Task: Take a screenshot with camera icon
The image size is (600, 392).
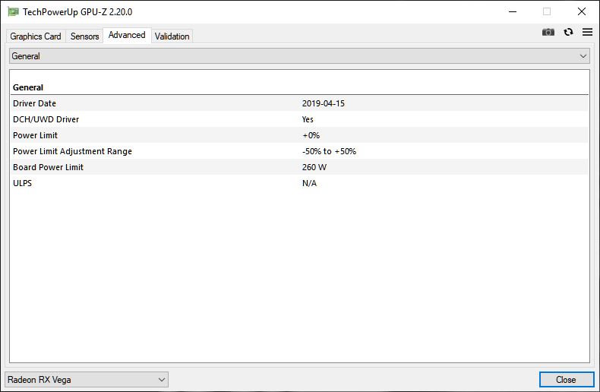Action: (x=548, y=32)
